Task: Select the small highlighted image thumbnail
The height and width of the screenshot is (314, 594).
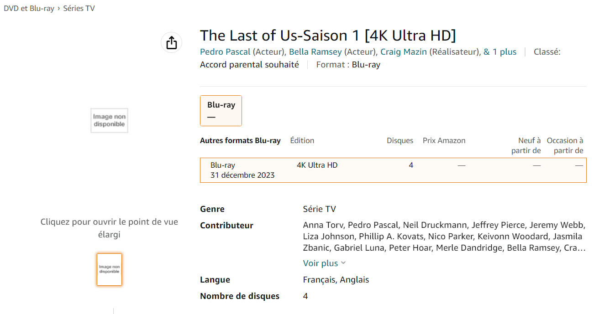Action: click(109, 269)
